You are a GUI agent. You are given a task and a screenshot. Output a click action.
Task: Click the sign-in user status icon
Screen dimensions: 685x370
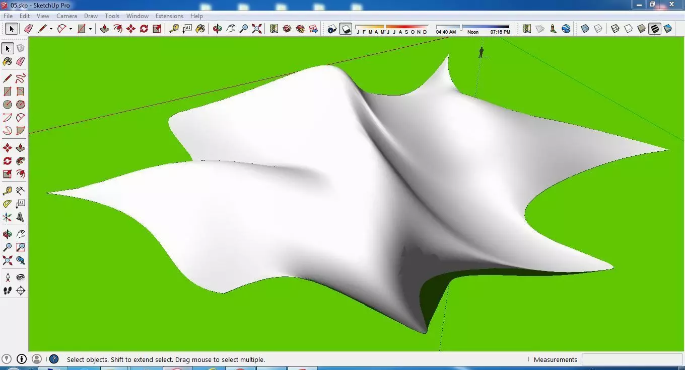(x=37, y=359)
